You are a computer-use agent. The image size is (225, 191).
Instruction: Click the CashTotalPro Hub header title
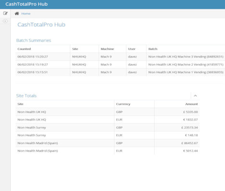26,4
